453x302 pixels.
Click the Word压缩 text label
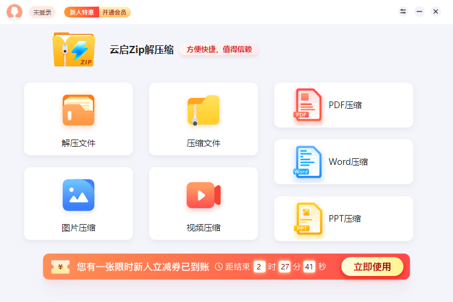pyautogui.click(x=348, y=162)
